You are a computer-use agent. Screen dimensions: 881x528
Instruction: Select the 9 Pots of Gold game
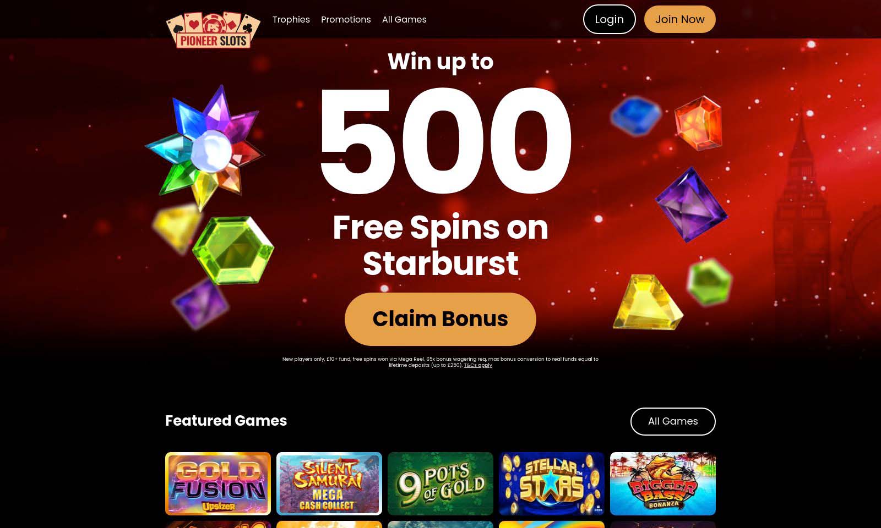440,483
